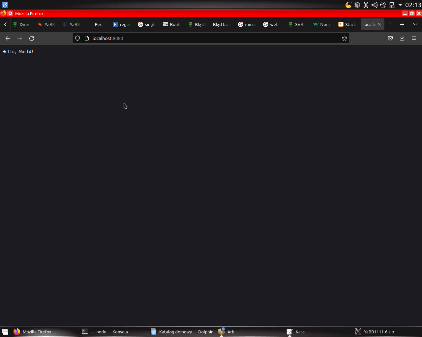Click the show desktop icon in taskbar
Screen dimensions: 422x337
pos(5,332)
